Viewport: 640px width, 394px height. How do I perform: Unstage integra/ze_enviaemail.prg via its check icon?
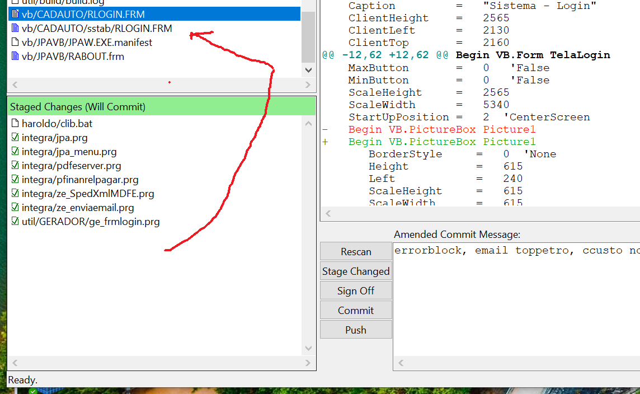[15, 208]
